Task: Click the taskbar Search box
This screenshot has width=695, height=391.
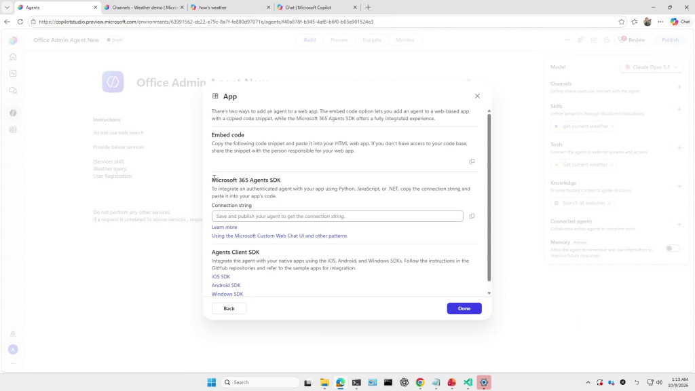Action: pos(260,382)
